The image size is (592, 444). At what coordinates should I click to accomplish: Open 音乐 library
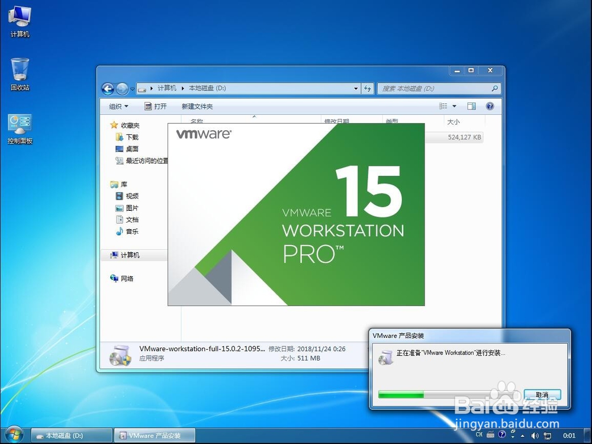pos(127,231)
